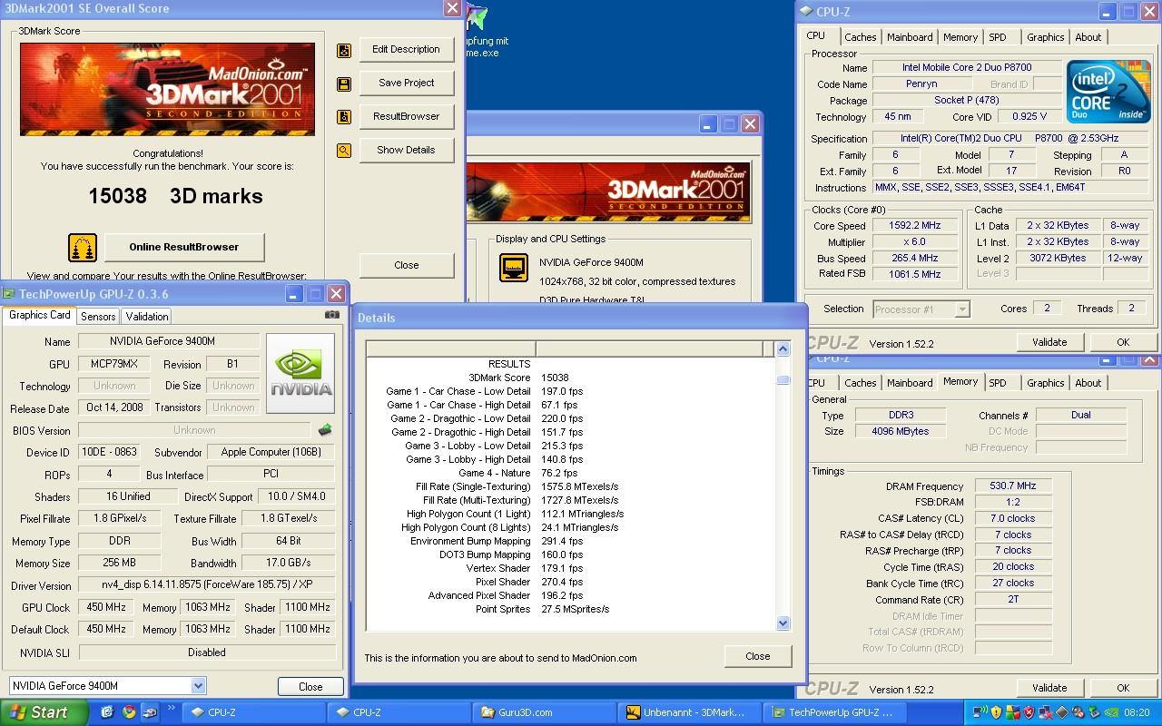Click the Intel Core 2 Duo logo in CPU-Z
The width and height of the screenshot is (1162, 726).
[x=1108, y=92]
